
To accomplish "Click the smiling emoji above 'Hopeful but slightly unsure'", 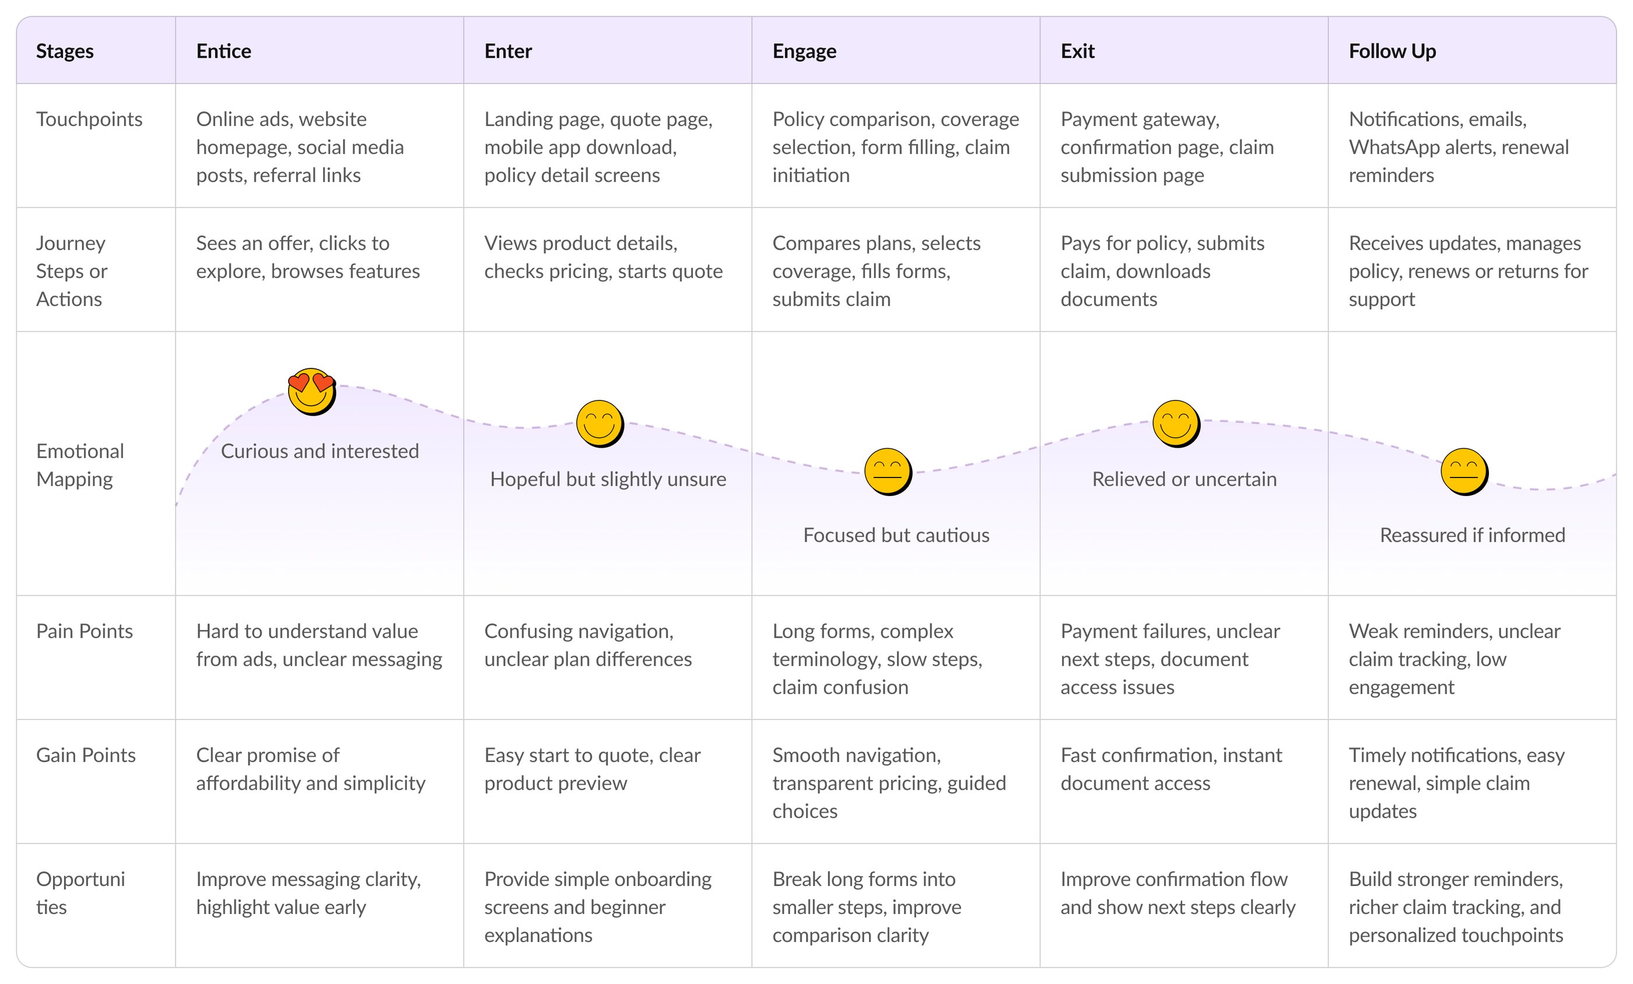I will click(x=600, y=423).
